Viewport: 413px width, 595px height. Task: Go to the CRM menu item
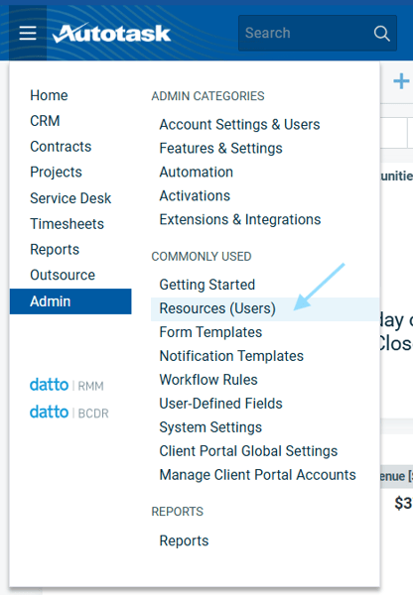click(45, 121)
